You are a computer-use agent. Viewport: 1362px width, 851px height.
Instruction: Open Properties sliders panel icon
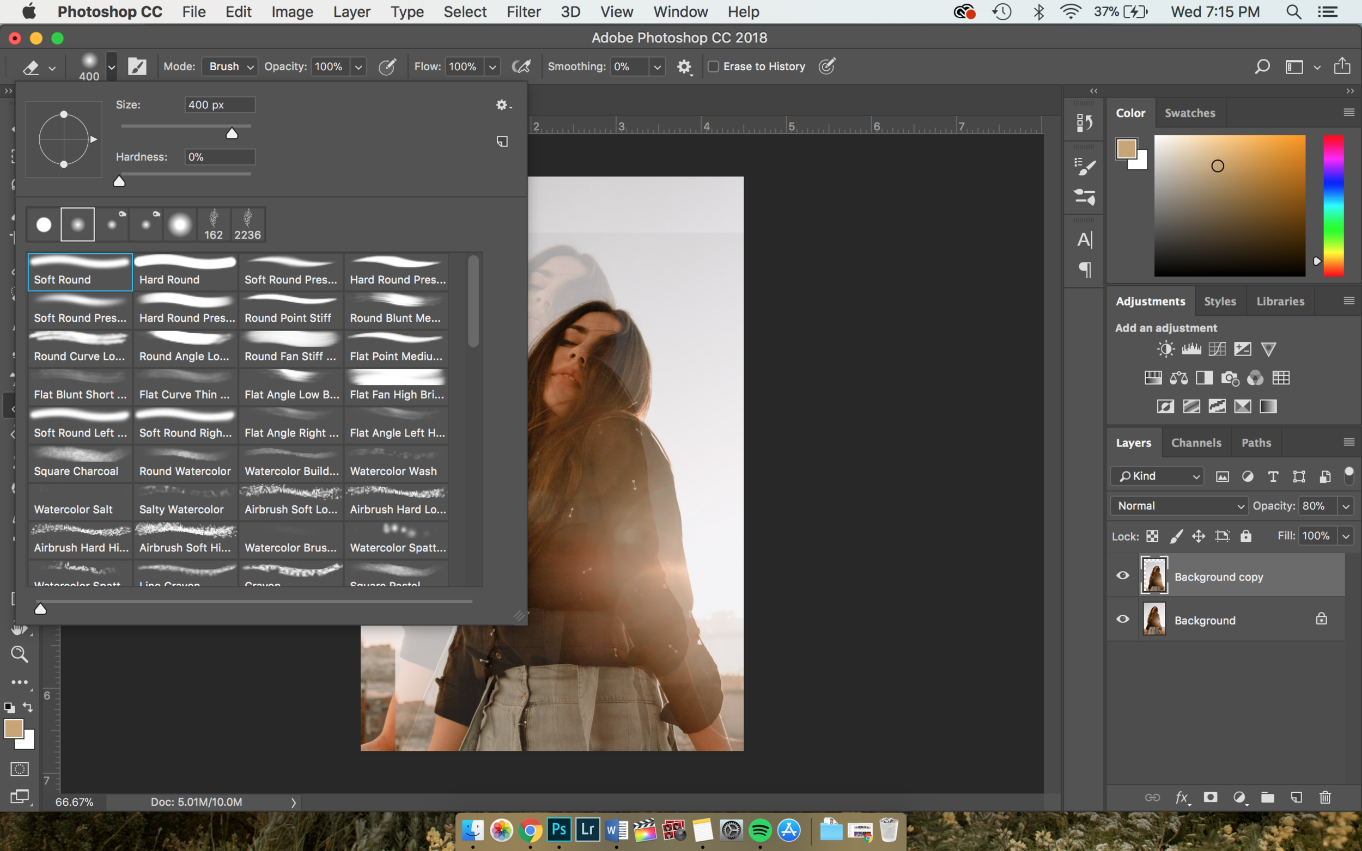[x=1084, y=197]
